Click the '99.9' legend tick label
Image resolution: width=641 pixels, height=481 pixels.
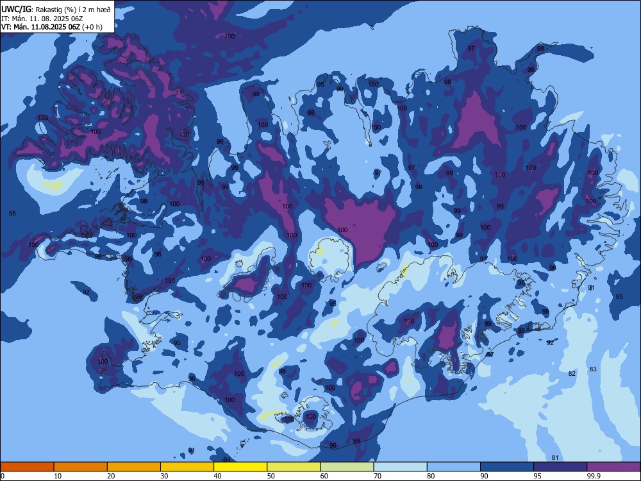[594, 476]
